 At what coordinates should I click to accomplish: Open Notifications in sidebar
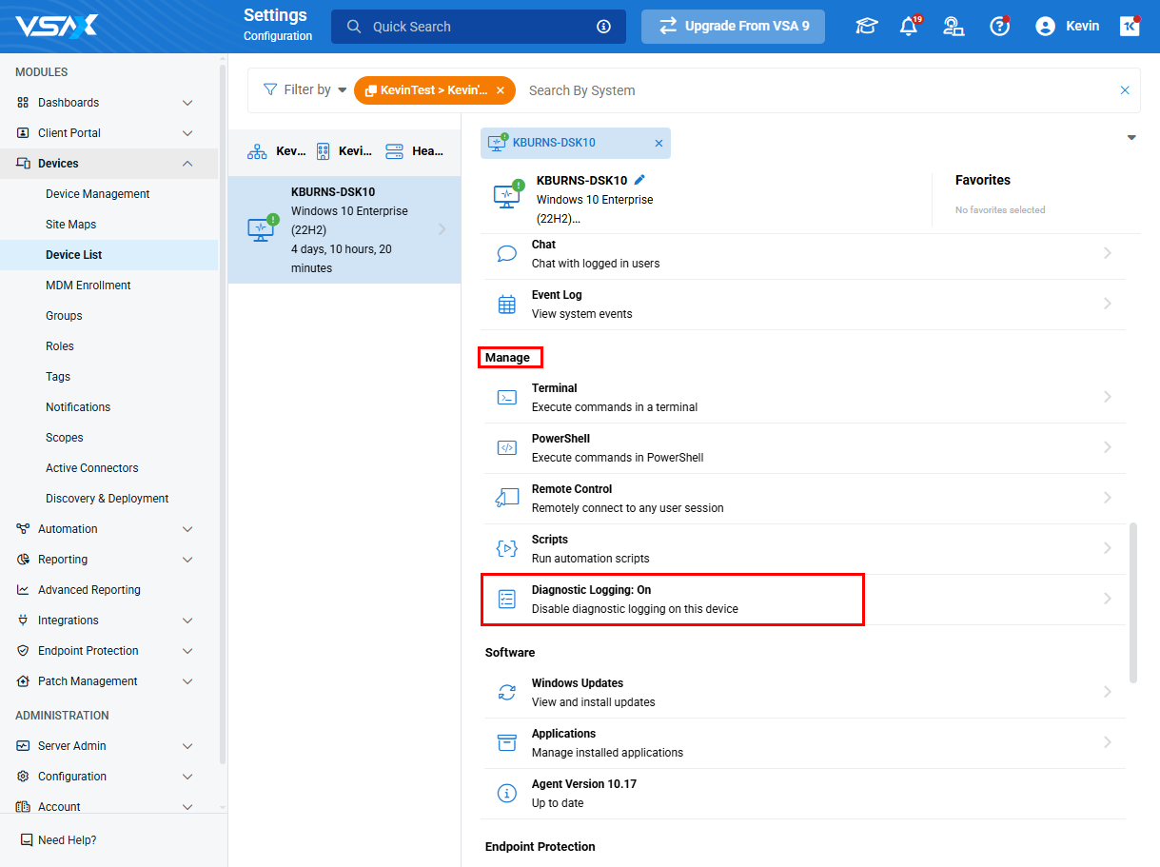pos(78,407)
